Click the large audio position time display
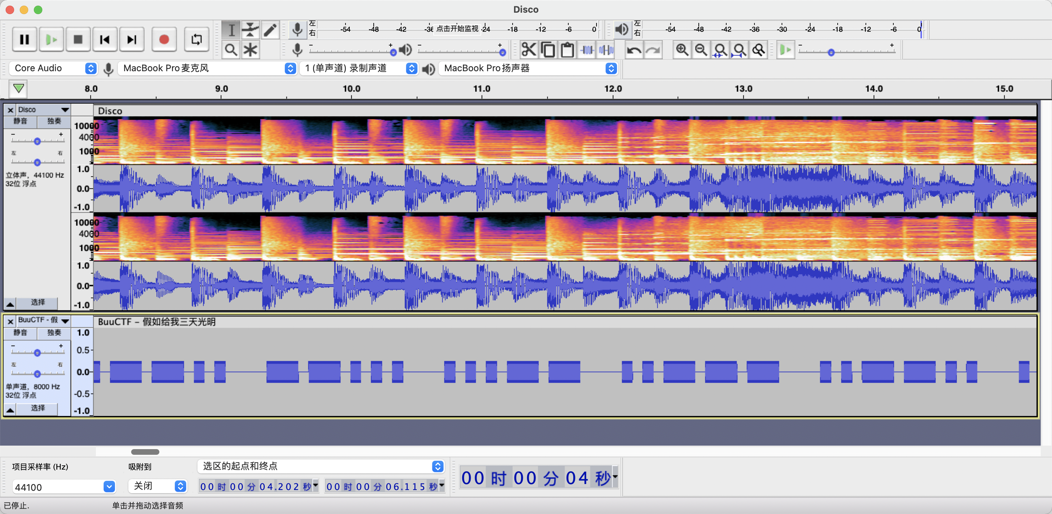The image size is (1052, 514). pos(539,477)
